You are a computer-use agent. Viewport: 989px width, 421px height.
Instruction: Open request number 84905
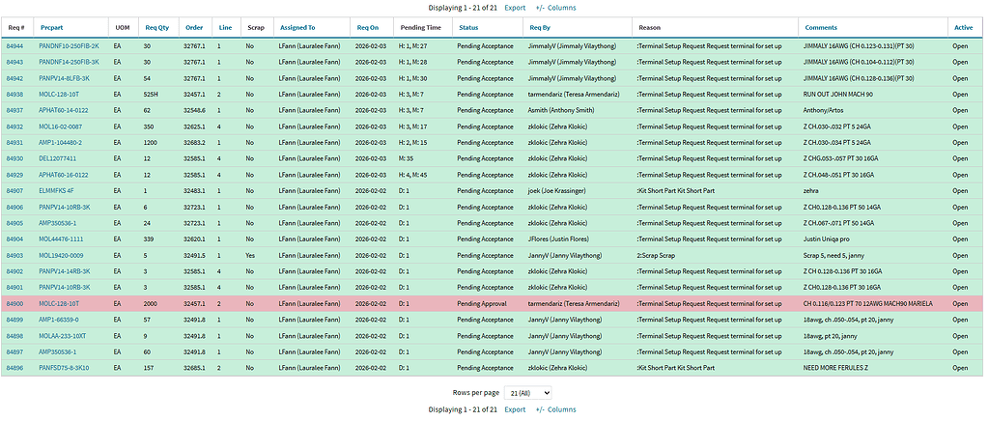[x=15, y=223]
